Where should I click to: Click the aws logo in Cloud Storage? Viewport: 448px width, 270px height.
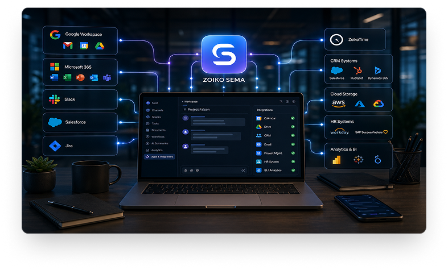click(339, 103)
